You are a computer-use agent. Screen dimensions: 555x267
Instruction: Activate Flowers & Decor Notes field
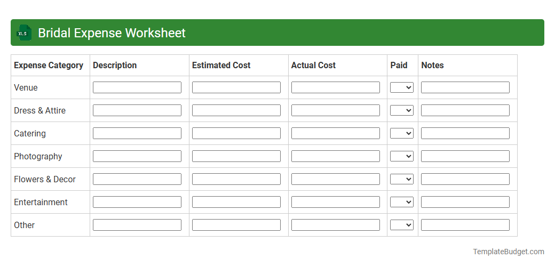coord(465,179)
